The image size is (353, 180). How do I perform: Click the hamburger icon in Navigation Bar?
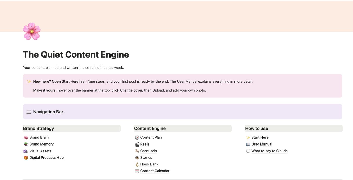pos(29,112)
